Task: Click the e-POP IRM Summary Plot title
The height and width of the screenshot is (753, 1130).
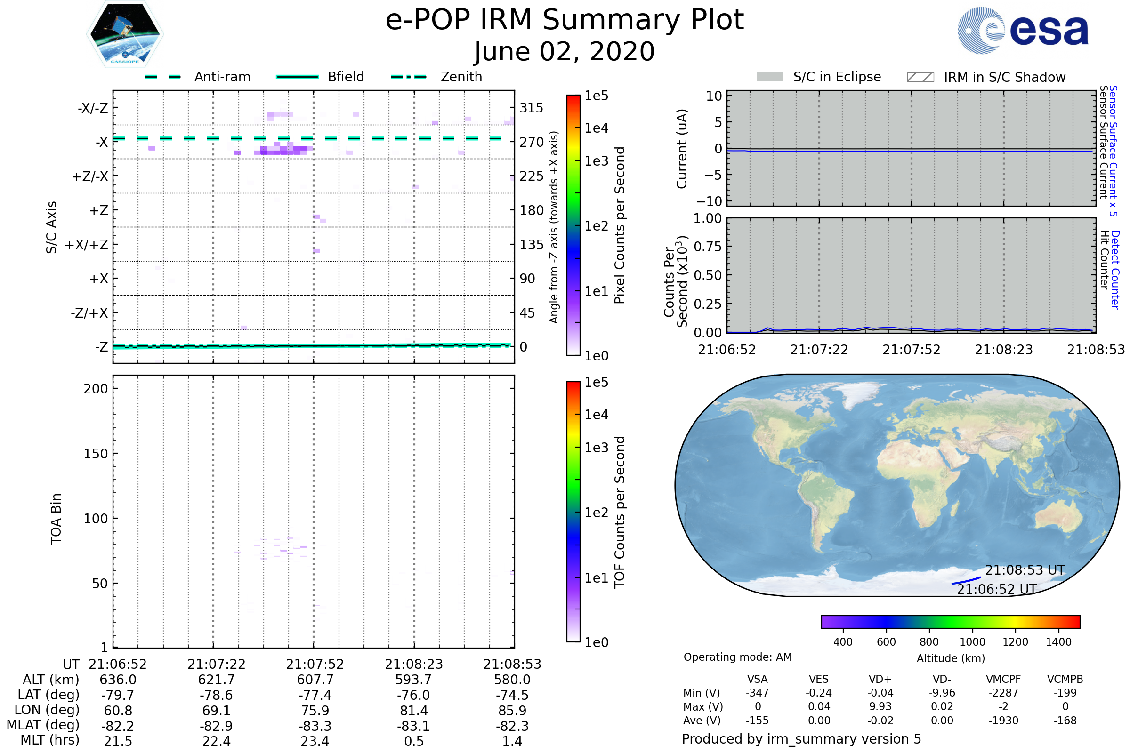Action: (x=565, y=20)
